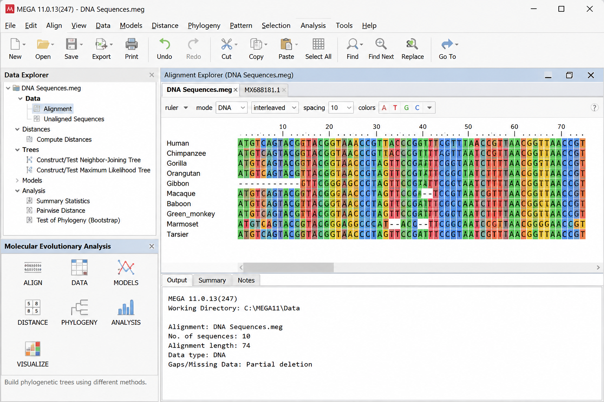This screenshot has height=402, width=604.
Task: Click the Redo arrow icon
Action: click(x=193, y=44)
